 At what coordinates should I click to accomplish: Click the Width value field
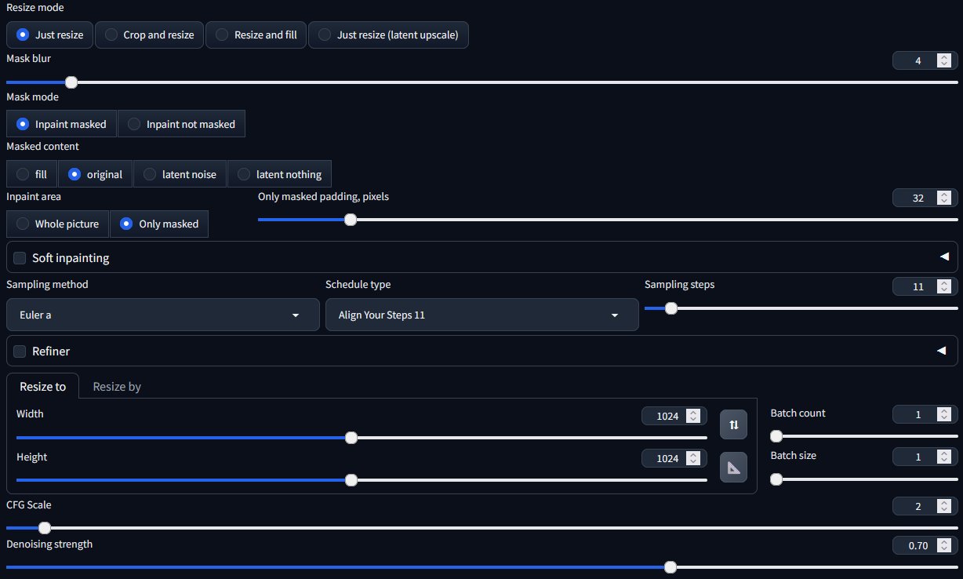[x=674, y=416]
